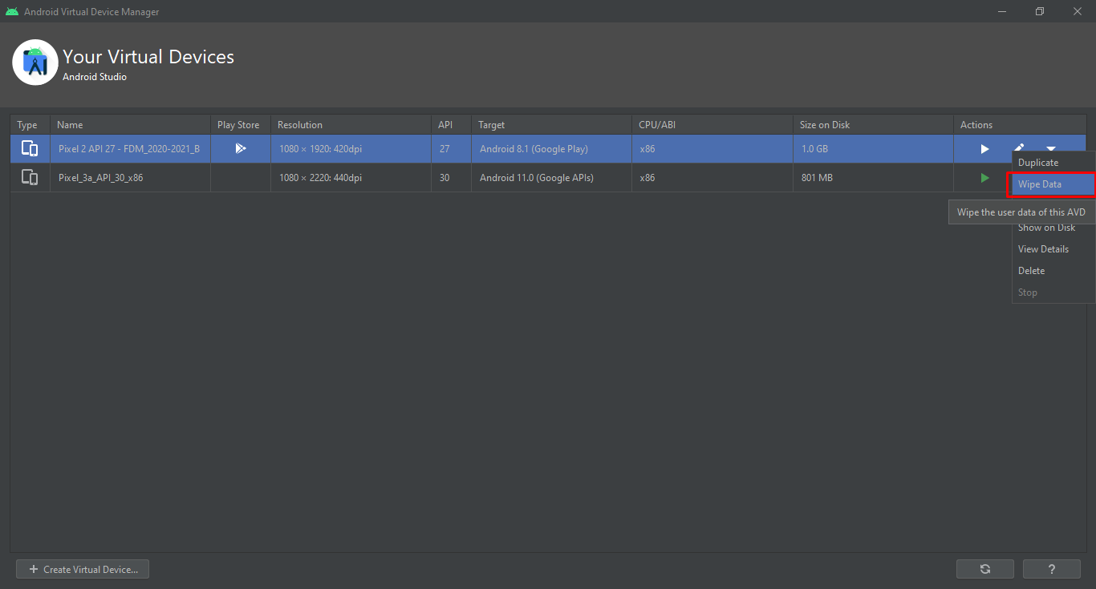Sort by the CPU/ABI column header
Viewport: 1096px width, 589px height.
point(712,125)
